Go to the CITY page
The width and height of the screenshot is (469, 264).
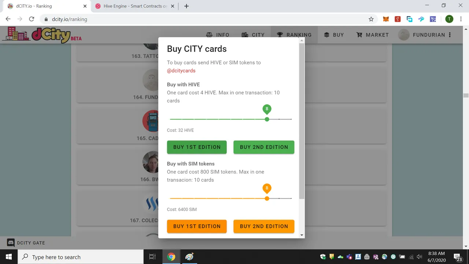click(253, 35)
